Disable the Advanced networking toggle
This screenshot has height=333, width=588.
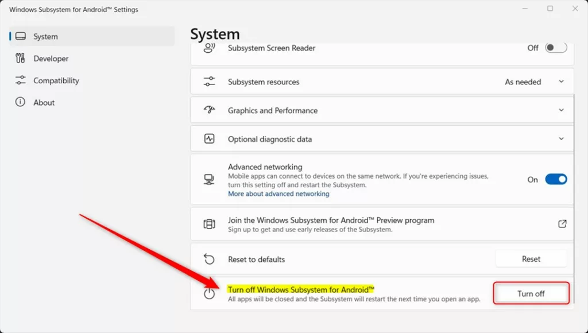[555, 180]
